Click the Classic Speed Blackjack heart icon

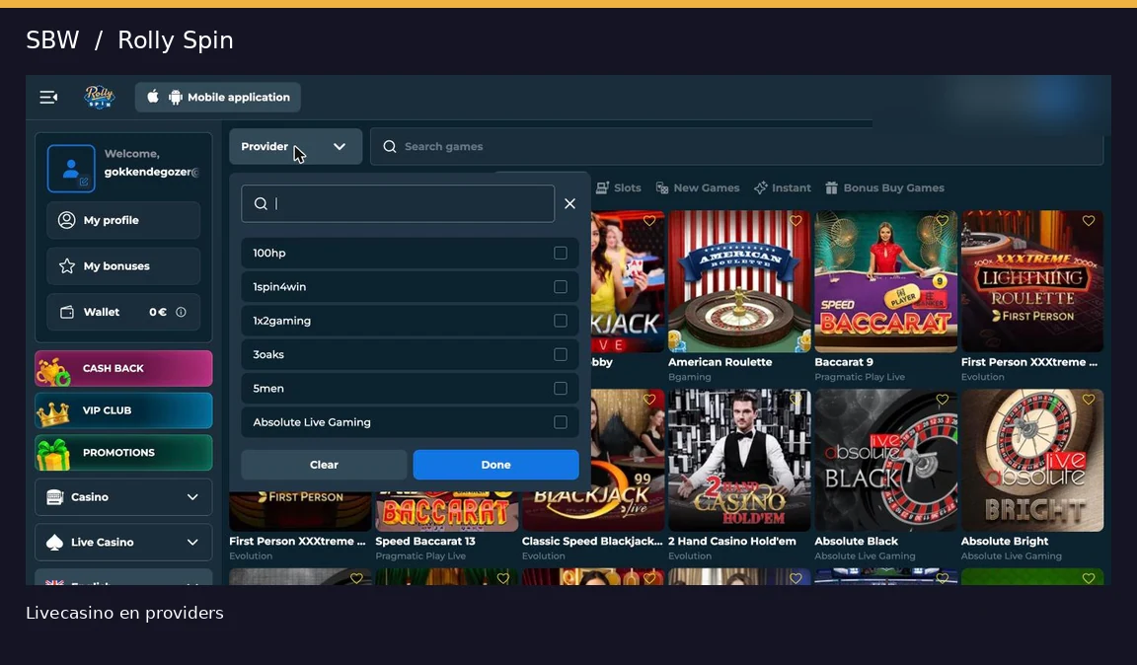coord(649,400)
